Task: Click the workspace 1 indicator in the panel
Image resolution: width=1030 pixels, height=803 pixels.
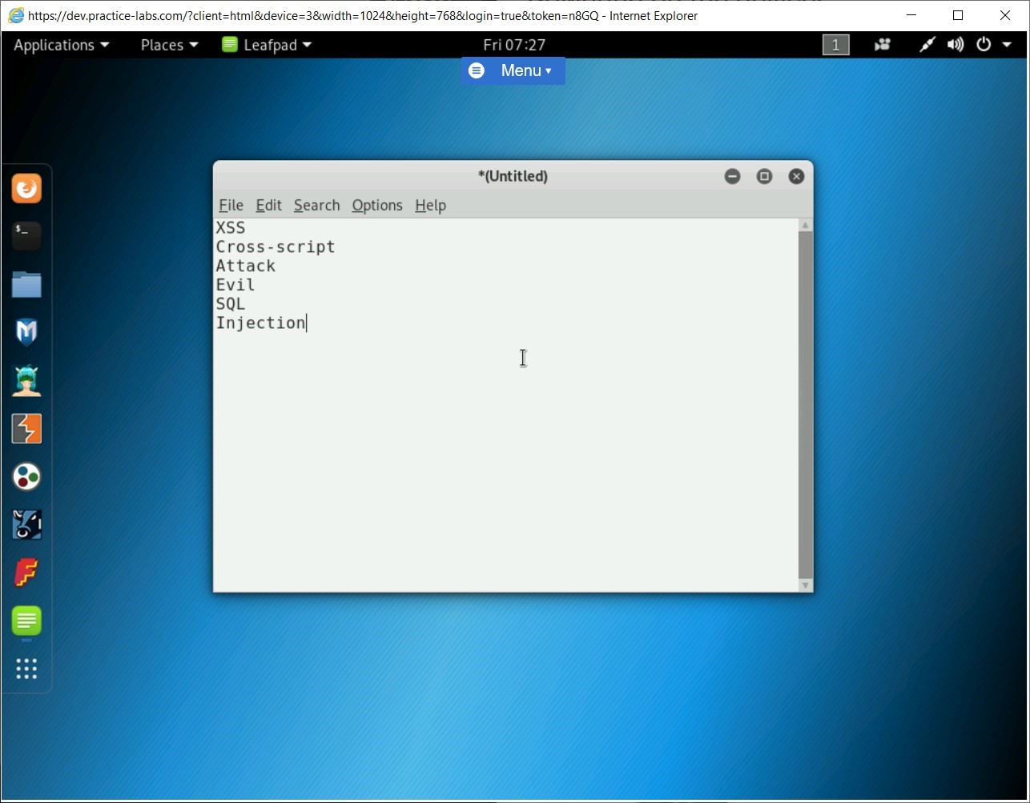Action: 835,45
